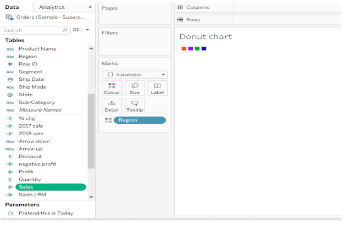The height and width of the screenshot is (226, 345).
Task: Click the Donut chart title
Action: coord(205,36)
